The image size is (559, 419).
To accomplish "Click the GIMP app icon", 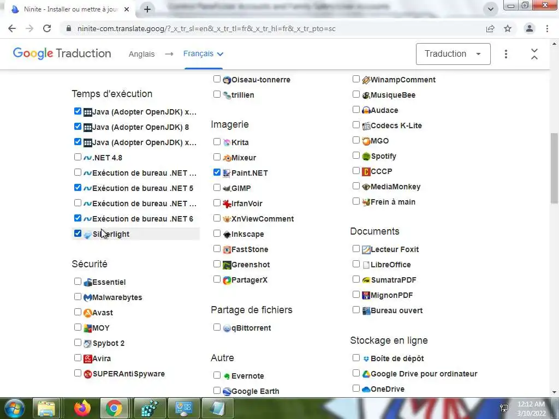I will (227, 188).
